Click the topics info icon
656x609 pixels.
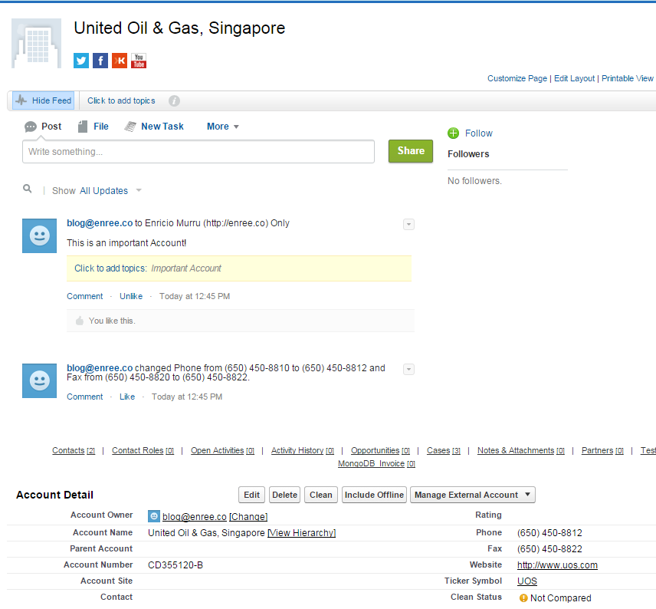click(x=174, y=101)
